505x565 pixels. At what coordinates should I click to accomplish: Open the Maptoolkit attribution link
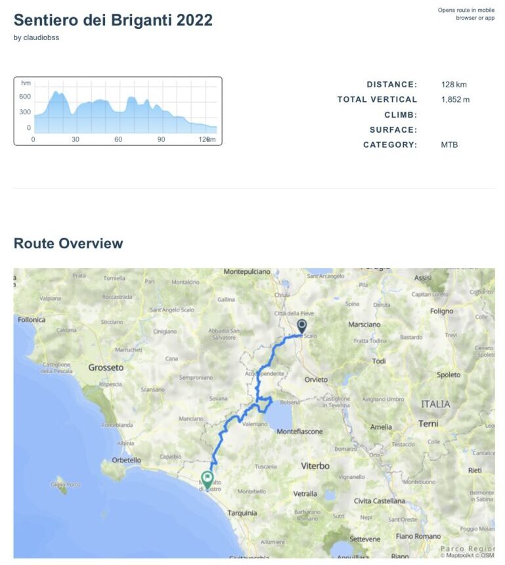pyautogui.click(x=460, y=555)
